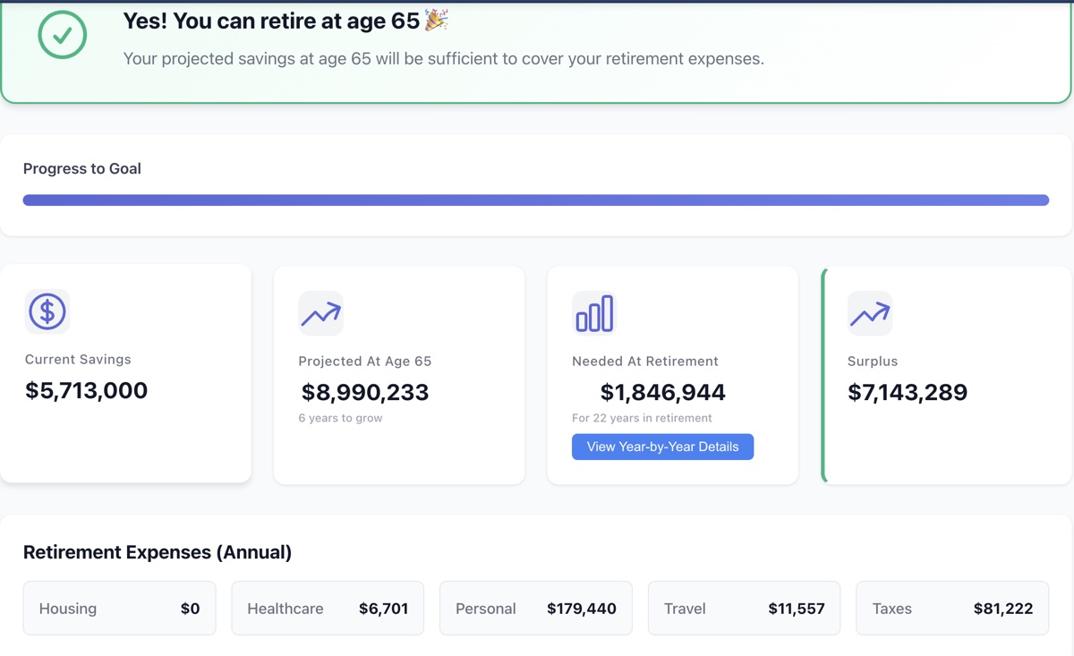Click the 'Current Savings' label
Image resolution: width=1074 pixels, height=656 pixels.
click(x=78, y=360)
